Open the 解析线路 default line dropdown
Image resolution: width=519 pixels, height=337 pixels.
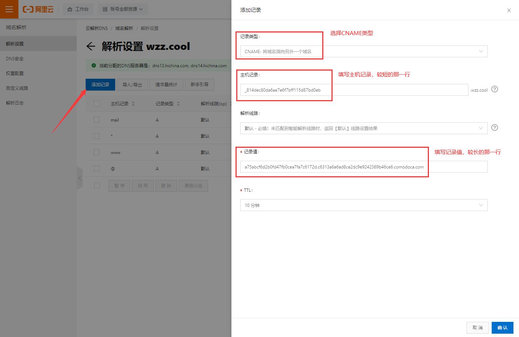coord(364,128)
